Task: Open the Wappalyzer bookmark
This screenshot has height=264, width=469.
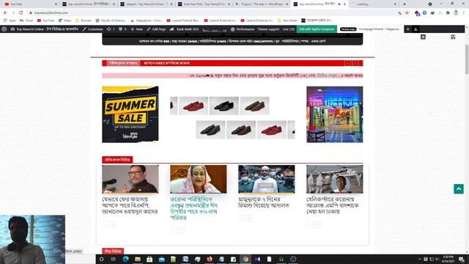Action: 147,21
